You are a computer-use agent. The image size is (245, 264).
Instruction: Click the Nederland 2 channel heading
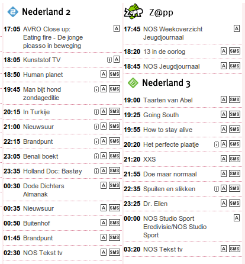pyautogui.click(x=46, y=12)
